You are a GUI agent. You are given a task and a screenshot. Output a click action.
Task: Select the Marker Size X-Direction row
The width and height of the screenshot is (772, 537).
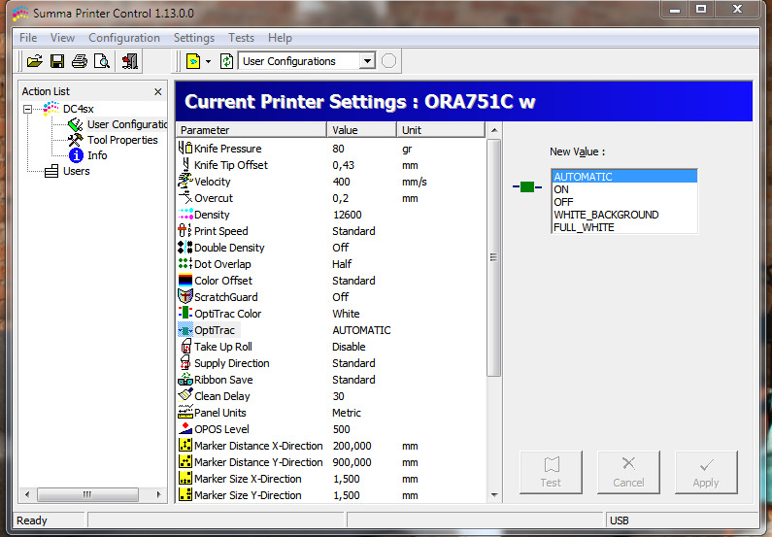tap(330, 479)
